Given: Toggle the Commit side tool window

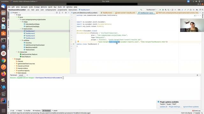Looking at the screenshot, I should (x=8, y=34).
